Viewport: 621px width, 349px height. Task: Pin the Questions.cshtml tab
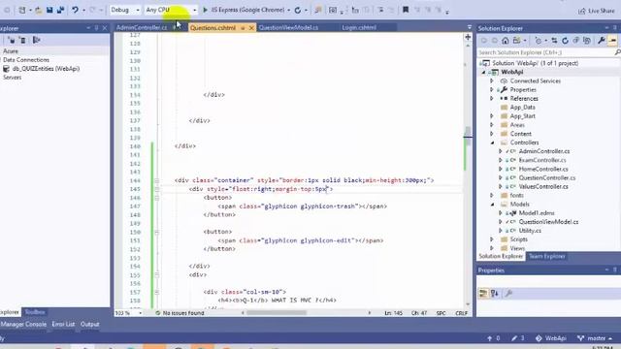pos(243,28)
